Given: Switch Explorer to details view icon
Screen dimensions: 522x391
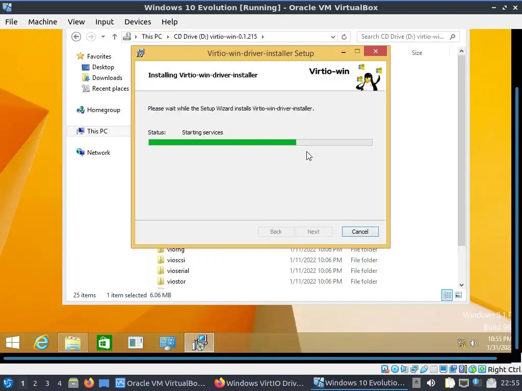Looking at the screenshot, I should tap(447, 295).
